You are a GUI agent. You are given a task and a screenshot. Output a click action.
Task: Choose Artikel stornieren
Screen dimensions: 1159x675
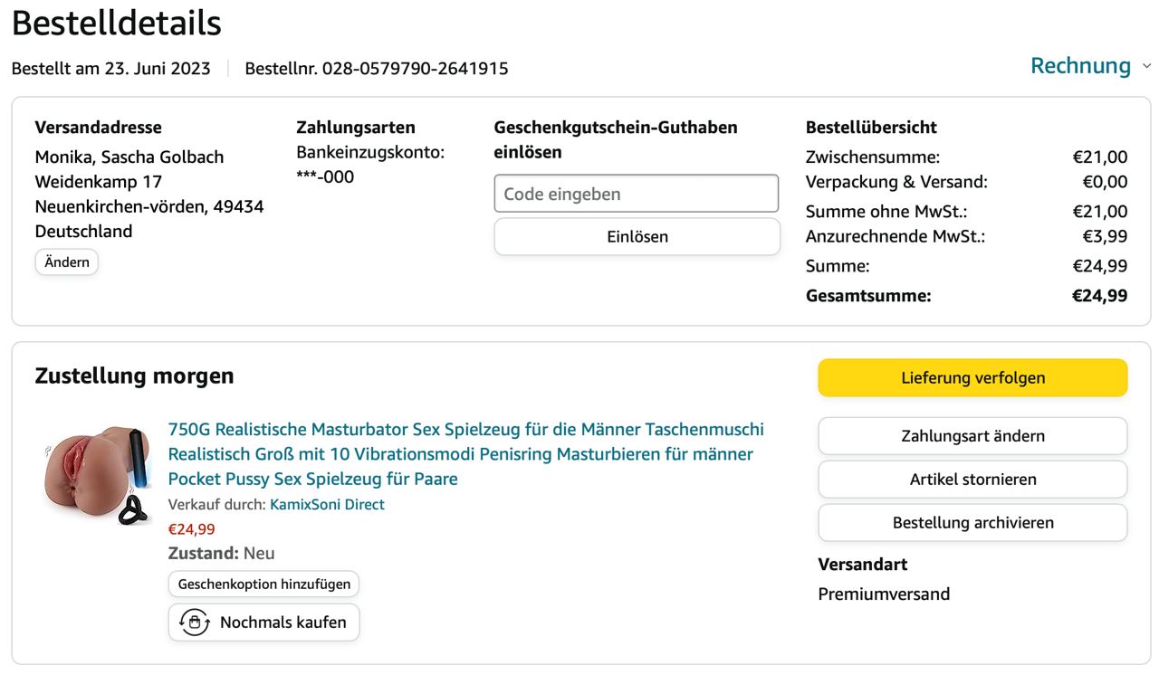[x=972, y=480]
